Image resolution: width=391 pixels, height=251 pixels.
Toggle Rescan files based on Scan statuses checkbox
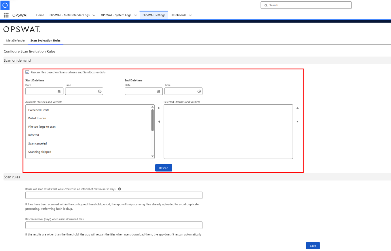tap(27, 72)
